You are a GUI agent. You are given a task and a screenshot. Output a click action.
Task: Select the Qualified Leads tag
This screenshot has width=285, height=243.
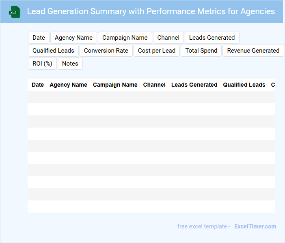tap(53, 51)
